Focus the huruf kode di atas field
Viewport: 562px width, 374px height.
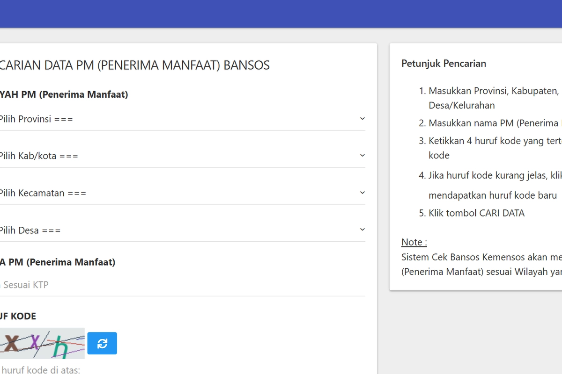point(41,370)
